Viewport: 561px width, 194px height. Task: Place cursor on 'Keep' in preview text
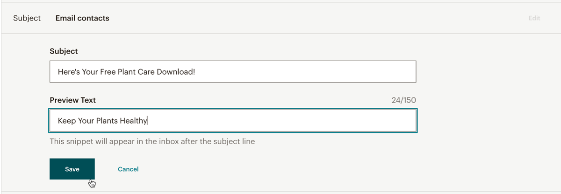[x=66, y=121]
